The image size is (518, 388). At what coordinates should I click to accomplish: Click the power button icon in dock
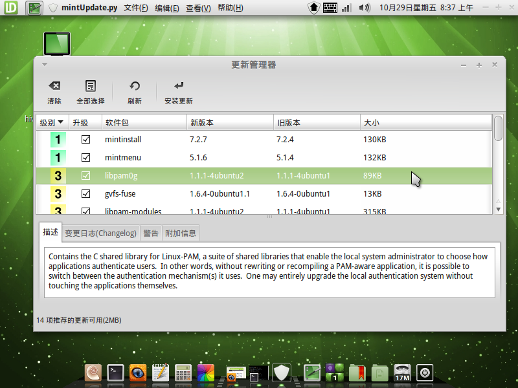point(425,373)
